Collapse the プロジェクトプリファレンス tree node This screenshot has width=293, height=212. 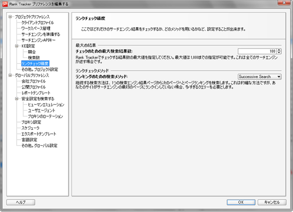pos(10,17)
